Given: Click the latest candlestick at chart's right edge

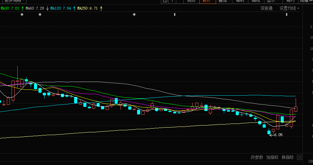Looking at the screenshot, I should 296,109.
